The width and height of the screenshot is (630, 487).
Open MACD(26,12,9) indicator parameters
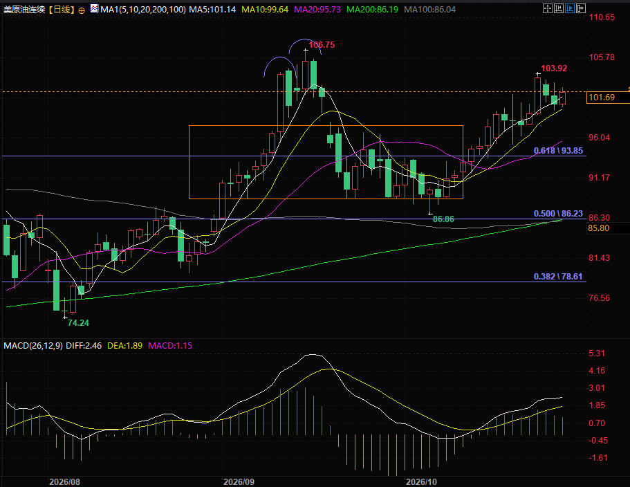[33, 346]
